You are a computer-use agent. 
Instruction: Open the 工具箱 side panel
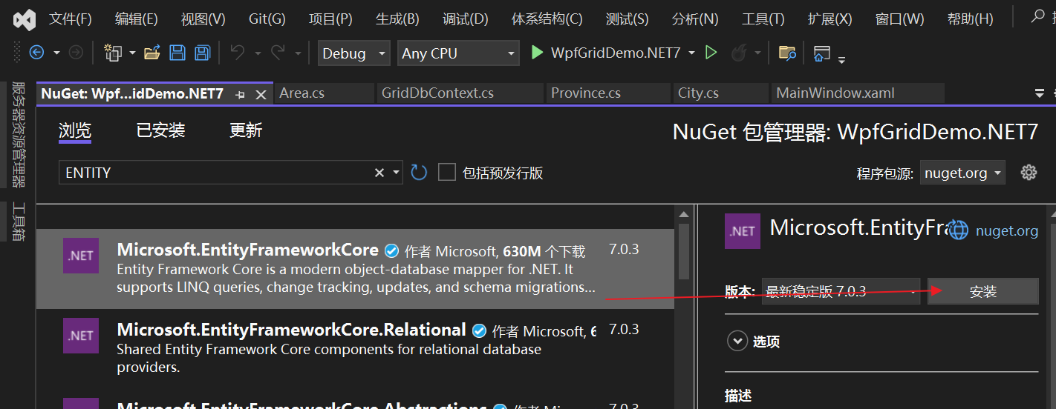[x=18, y=221]
